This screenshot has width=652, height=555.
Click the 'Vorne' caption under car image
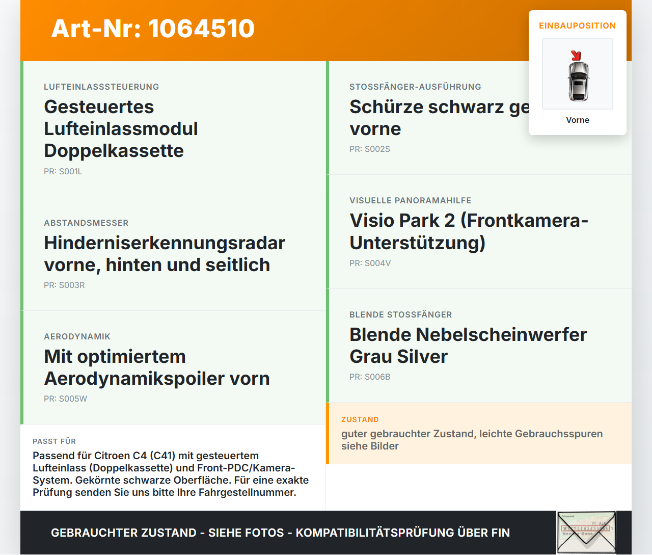click(x=578, y=120)
